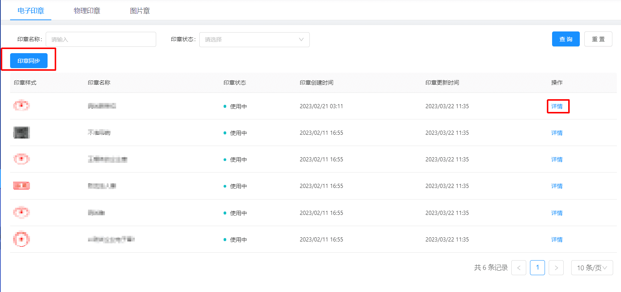Screen dimensions: 621x292
Task: Click the 印章样式 column header
Action: click(x=25, y=83)
